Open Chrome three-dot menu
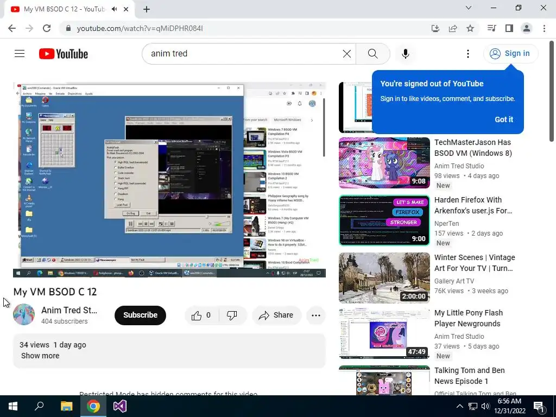The width and height of the screenshot is (556, 417). point(544,28)
